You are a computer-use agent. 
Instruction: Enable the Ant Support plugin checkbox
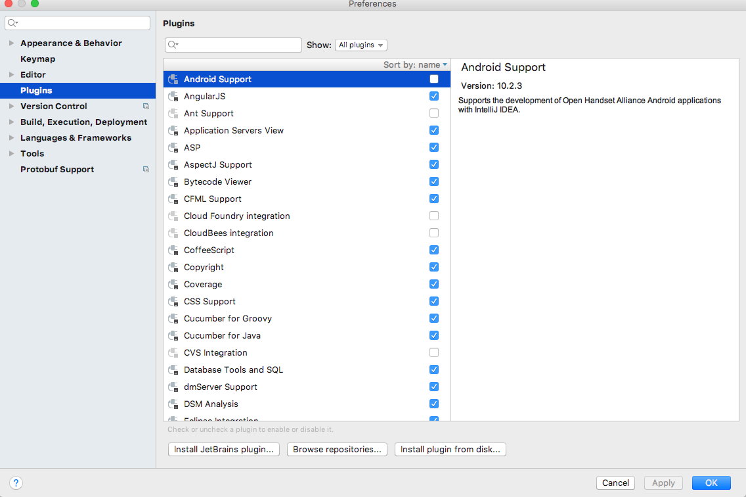click(x=434, y=114)
